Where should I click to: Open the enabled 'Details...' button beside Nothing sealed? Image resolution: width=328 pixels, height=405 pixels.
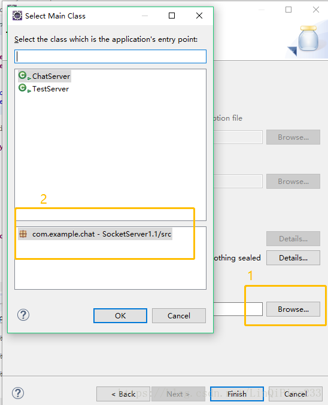pyautogui.click(x=293, y=258)
